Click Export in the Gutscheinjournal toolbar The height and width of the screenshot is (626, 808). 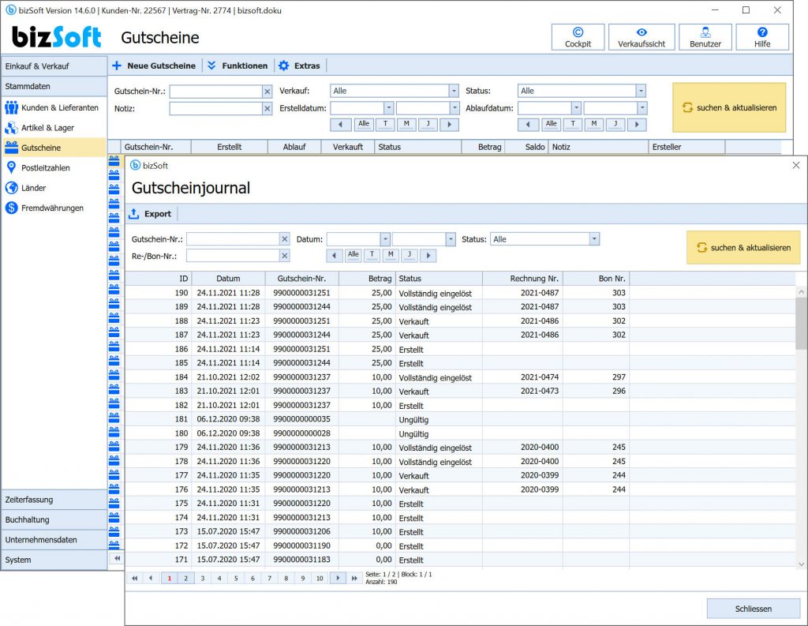pyautogui.click(x=151, y=213)
